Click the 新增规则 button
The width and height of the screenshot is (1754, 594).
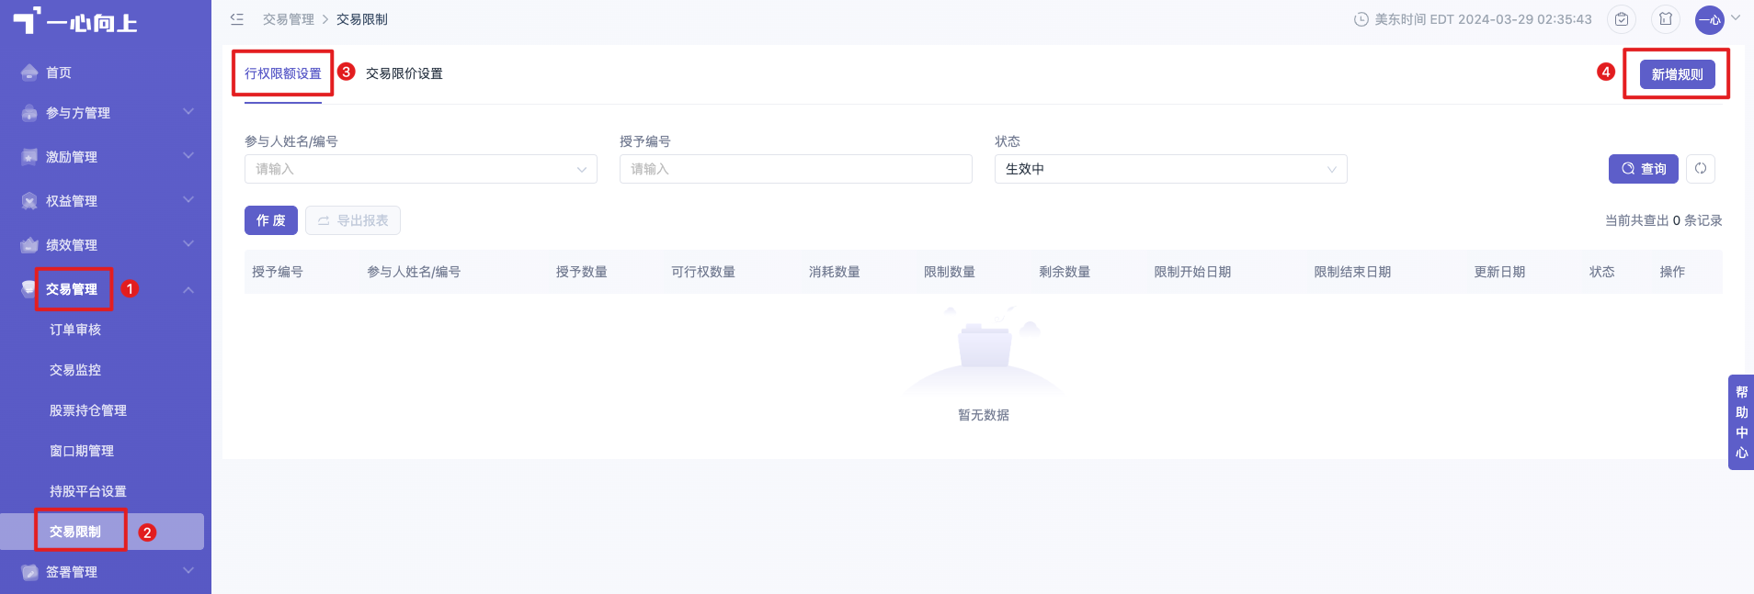[1678, 74]
